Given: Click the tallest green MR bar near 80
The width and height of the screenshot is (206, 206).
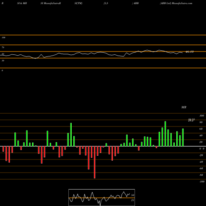Looking at the screenshot, I should coord(165,134).
